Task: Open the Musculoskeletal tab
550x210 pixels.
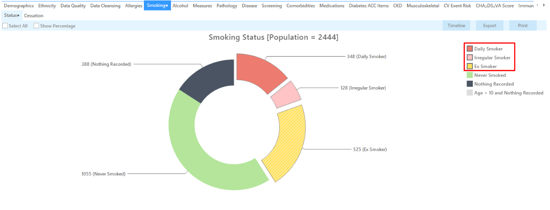Action: click(423, 6)
